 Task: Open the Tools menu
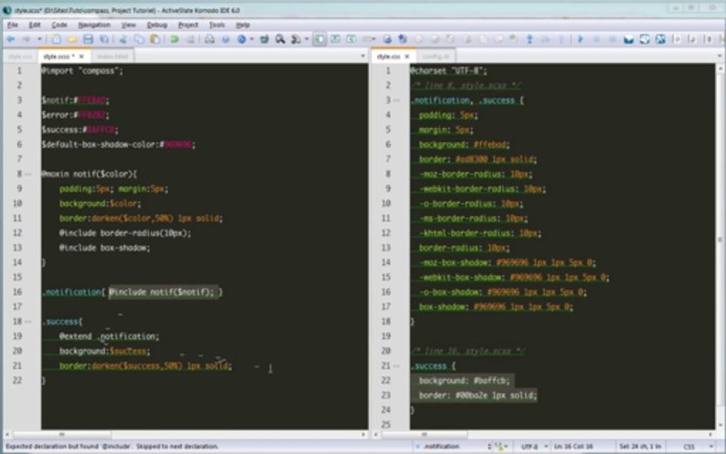coord(217,25)
